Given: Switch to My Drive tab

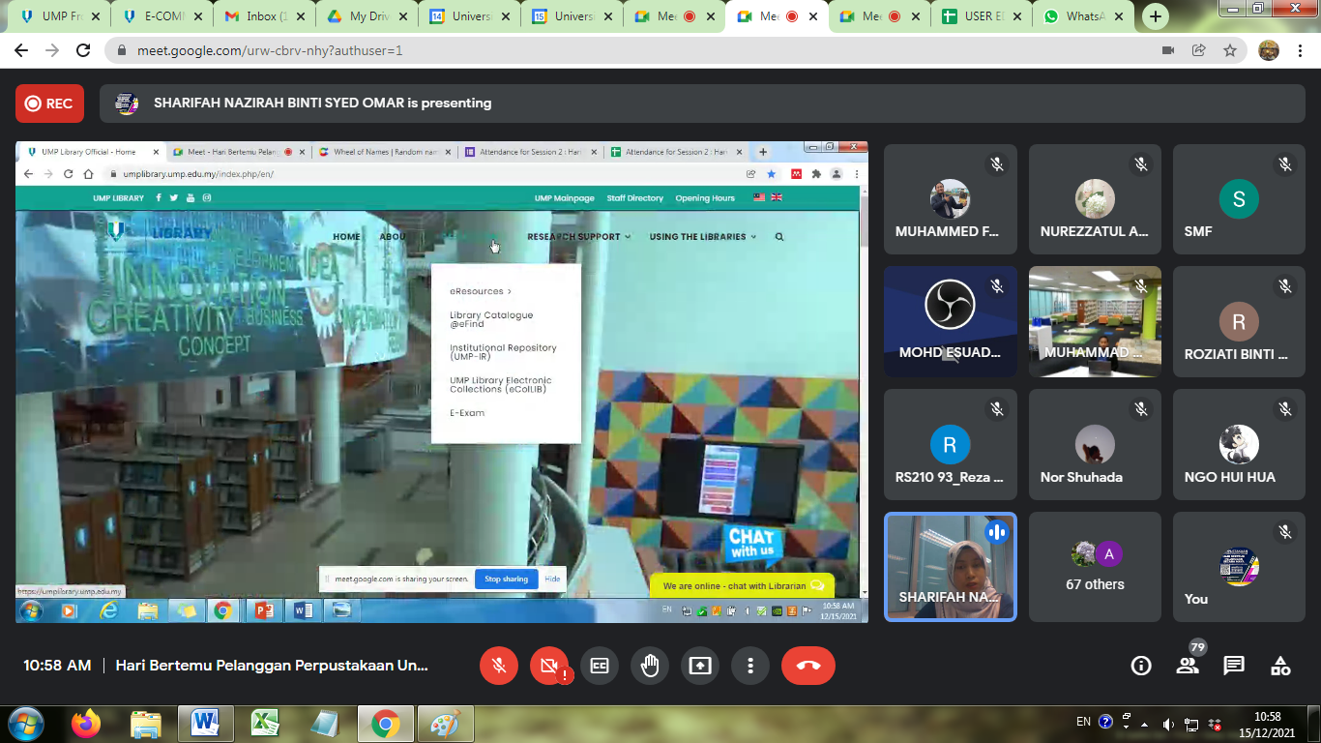Looking at the screenshot, I should click(364, 16).
